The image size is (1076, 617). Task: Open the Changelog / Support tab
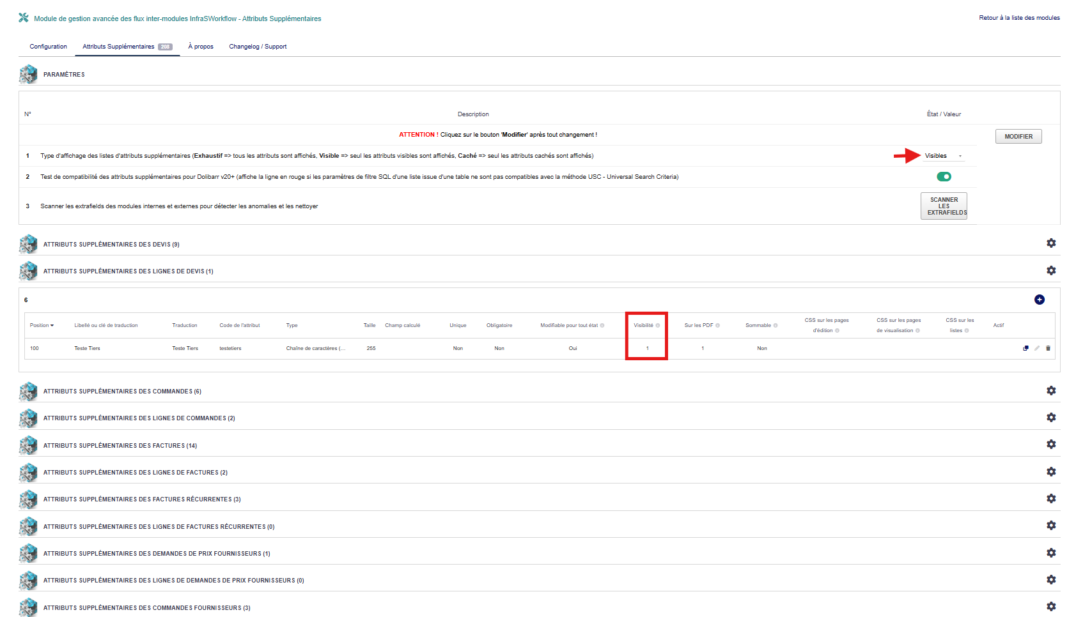(258, 47)
